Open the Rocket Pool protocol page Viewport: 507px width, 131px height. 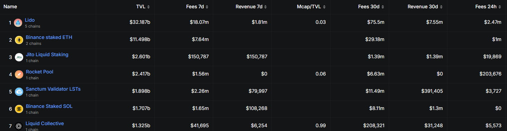click(39, 72)
